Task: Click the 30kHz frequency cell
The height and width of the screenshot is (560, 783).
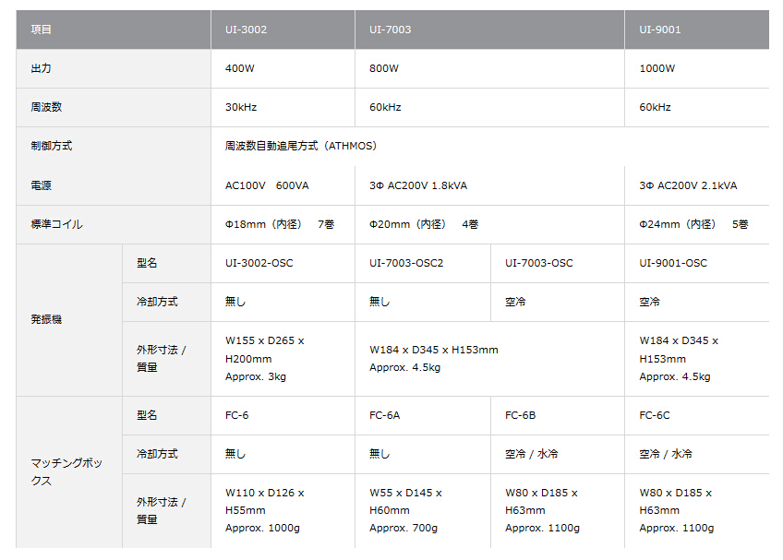Action: click(241, 107)
